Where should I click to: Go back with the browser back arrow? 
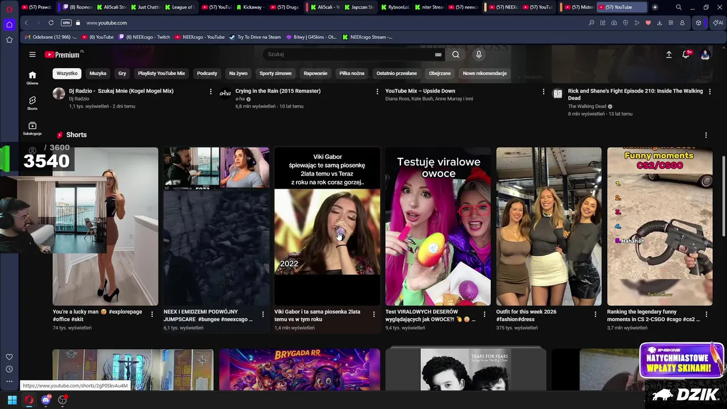(26, 23)
